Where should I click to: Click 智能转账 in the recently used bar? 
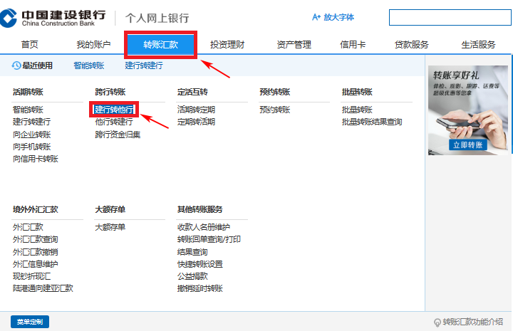pos(89,65)
